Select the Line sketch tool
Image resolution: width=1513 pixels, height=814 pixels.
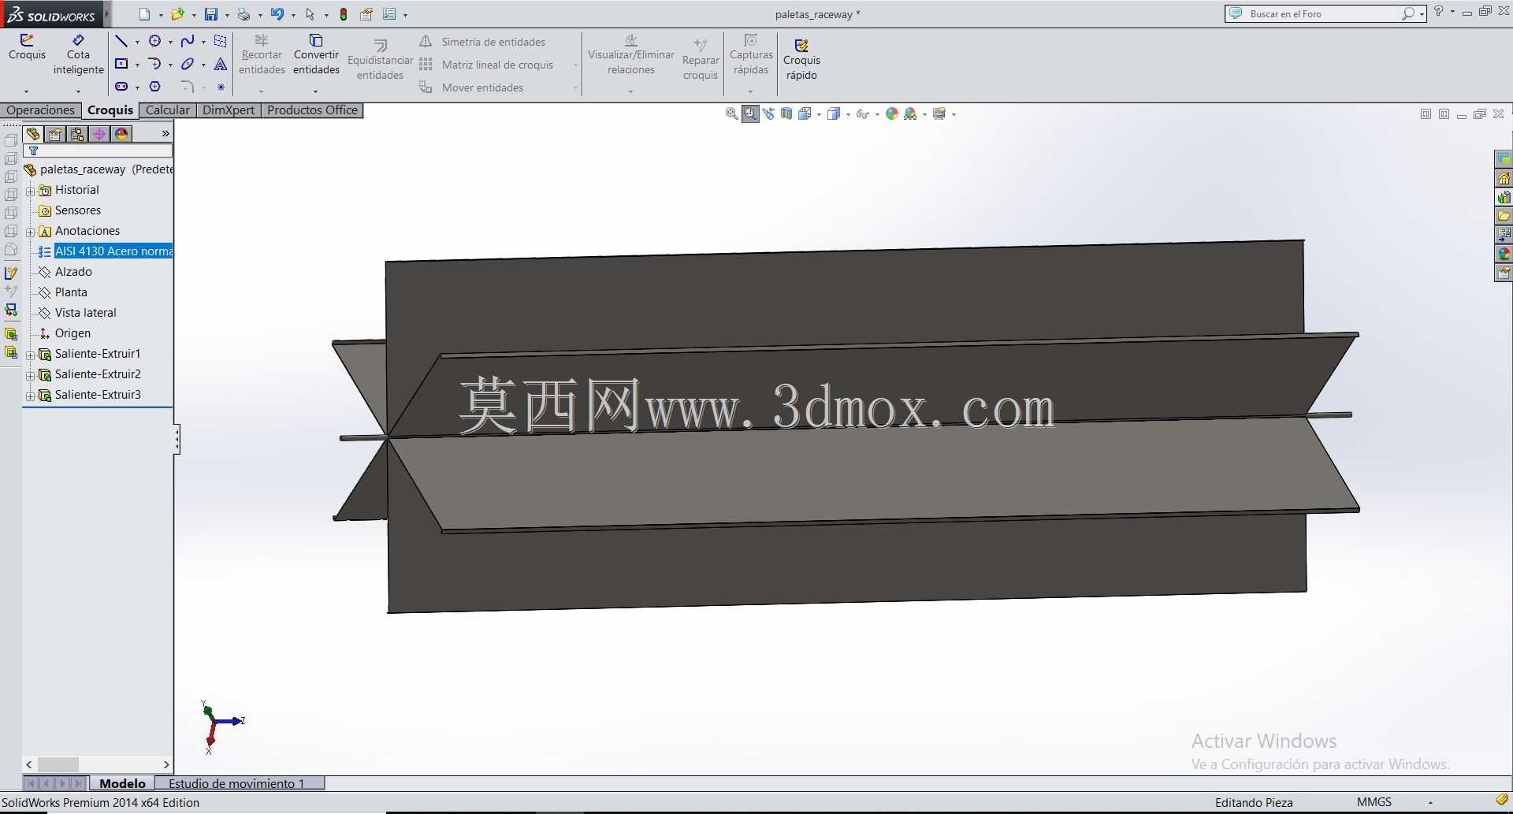[121, 41]
